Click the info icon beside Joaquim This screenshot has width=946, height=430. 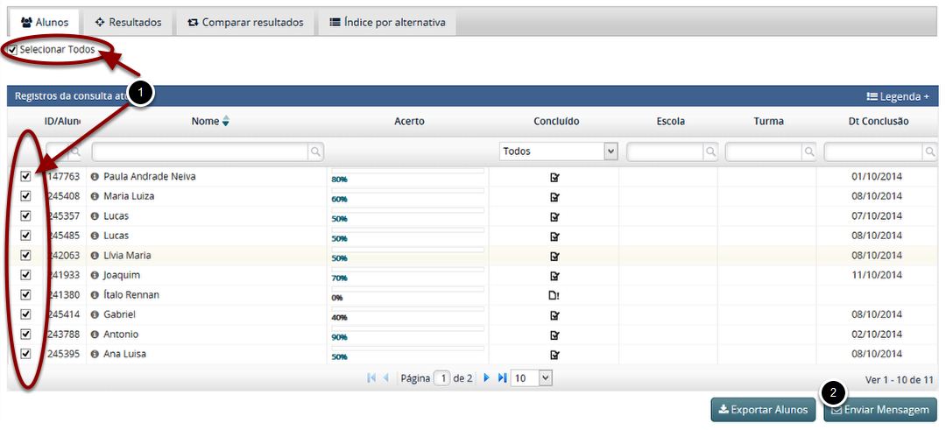(x=95, y=276)
